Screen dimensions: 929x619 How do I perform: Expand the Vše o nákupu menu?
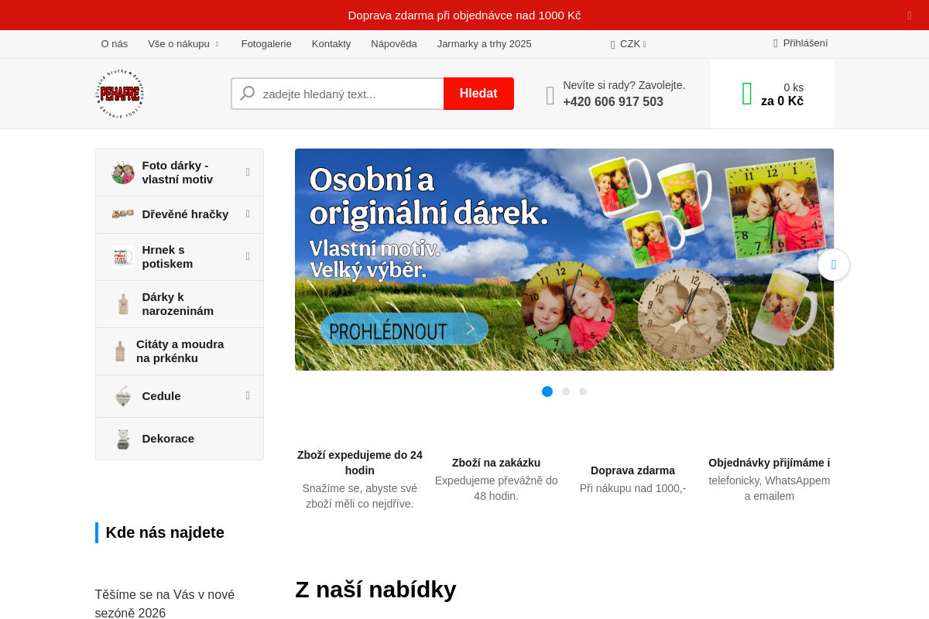pyautogui.click(x=183, y=44)
